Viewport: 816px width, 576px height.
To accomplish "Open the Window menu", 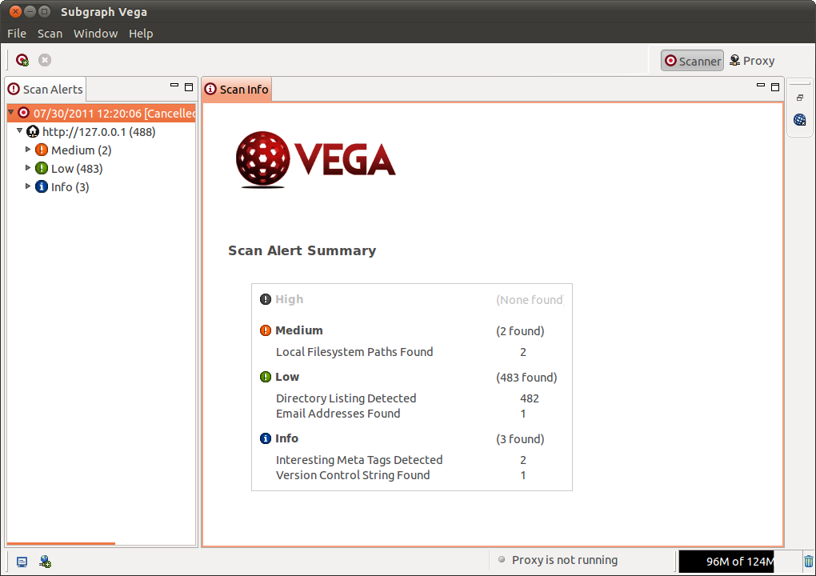I will (x=96, y=34).
